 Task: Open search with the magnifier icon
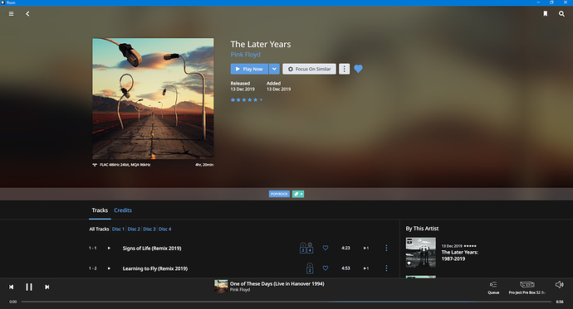coord(561,14)
